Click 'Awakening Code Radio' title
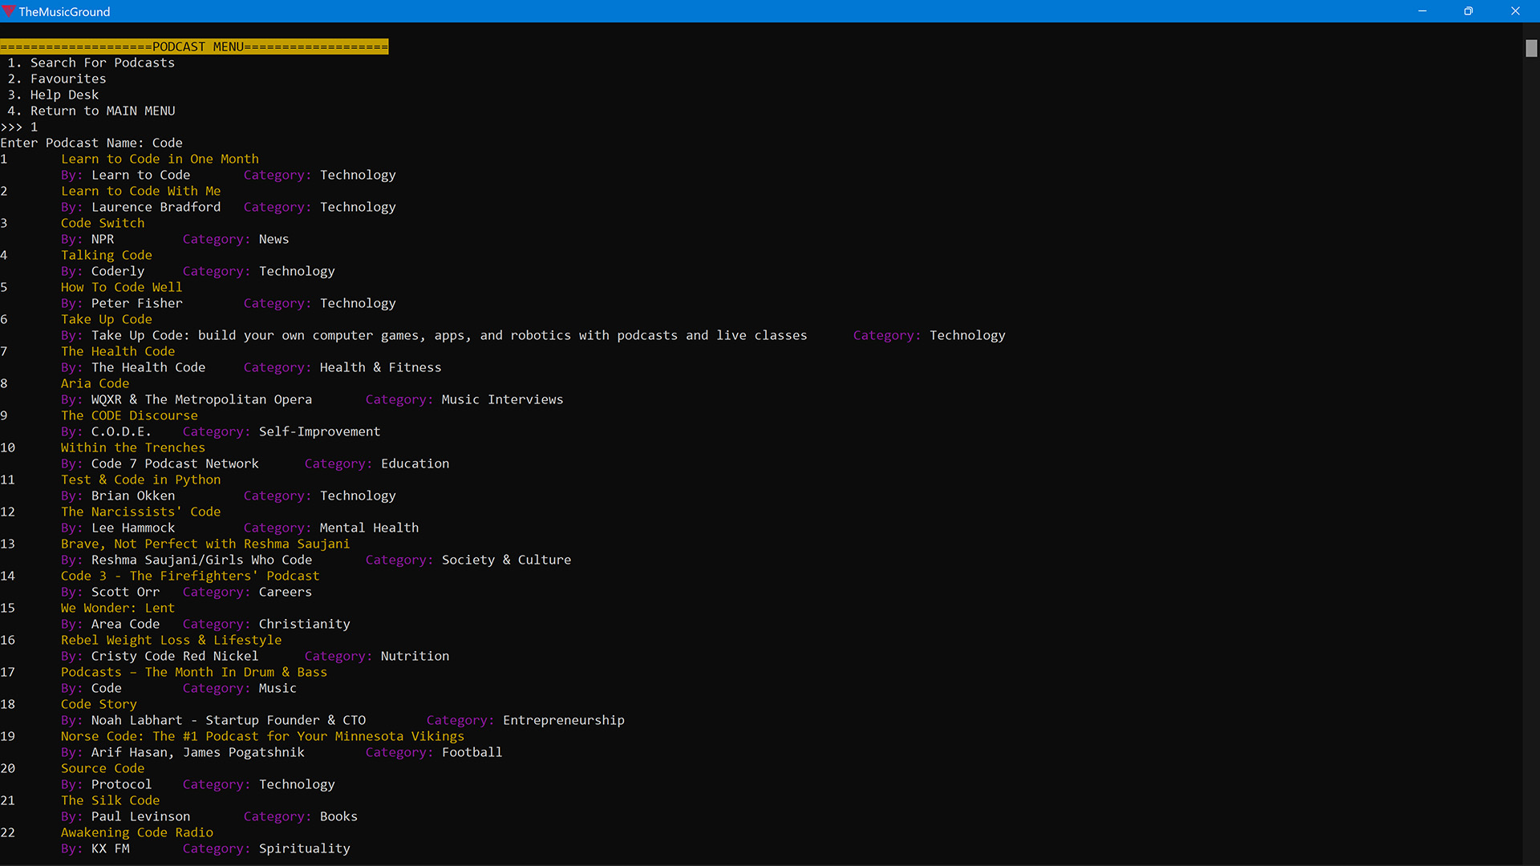Screen dimensions: 1540x866 (x=137, y=832)
